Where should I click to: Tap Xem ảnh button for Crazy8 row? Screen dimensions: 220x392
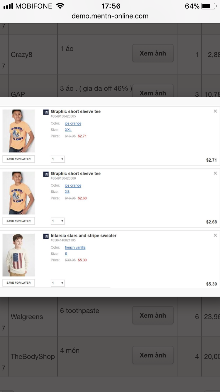click(x=153, y=53)
